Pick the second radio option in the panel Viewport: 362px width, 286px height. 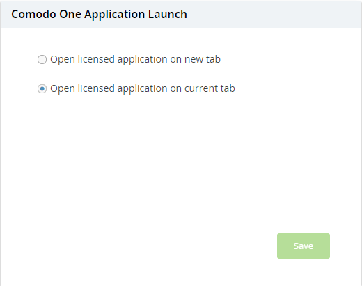coord(42,88)
